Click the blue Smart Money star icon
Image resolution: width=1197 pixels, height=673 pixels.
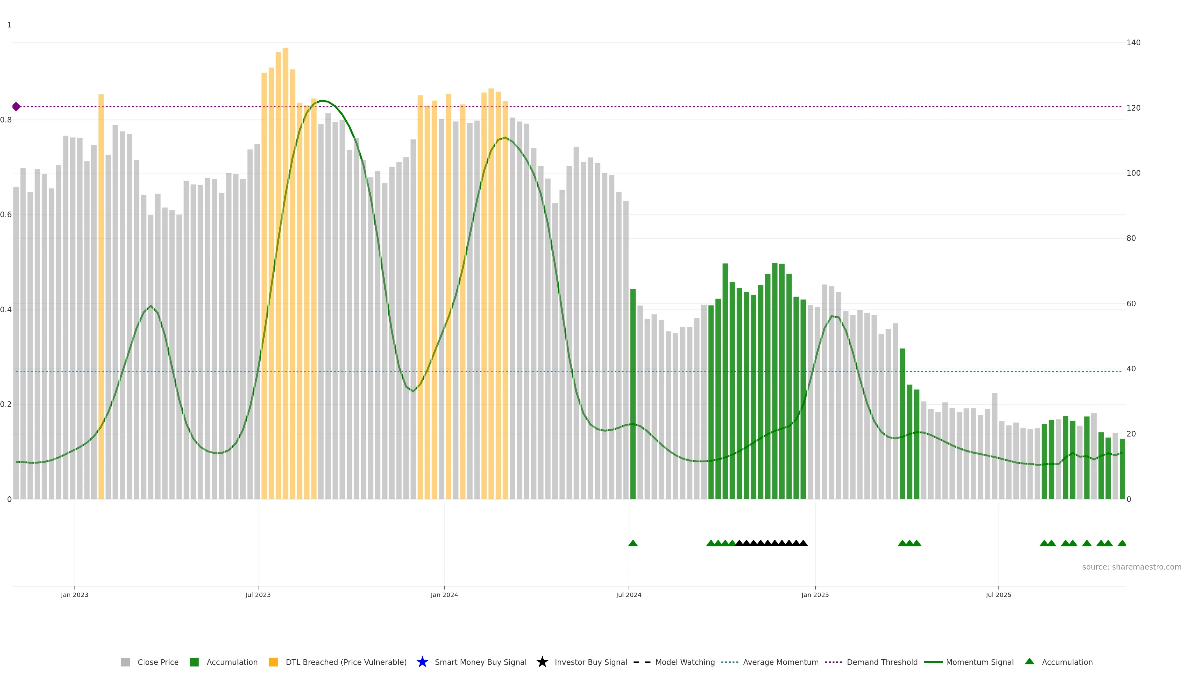[x=422, y=662]
